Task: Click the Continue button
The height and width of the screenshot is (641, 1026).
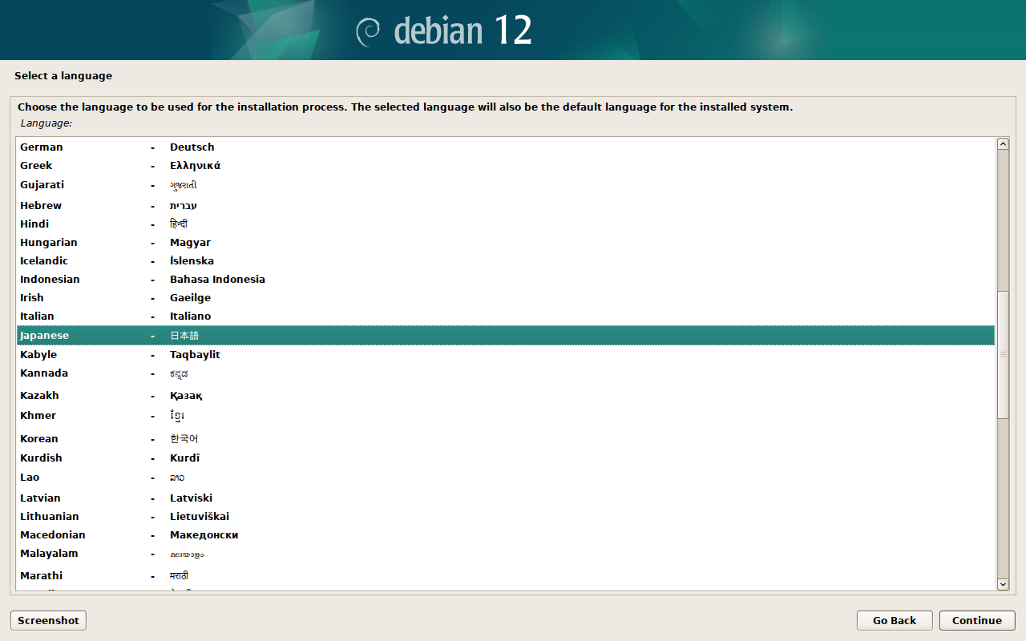Action: click(977, 620)
